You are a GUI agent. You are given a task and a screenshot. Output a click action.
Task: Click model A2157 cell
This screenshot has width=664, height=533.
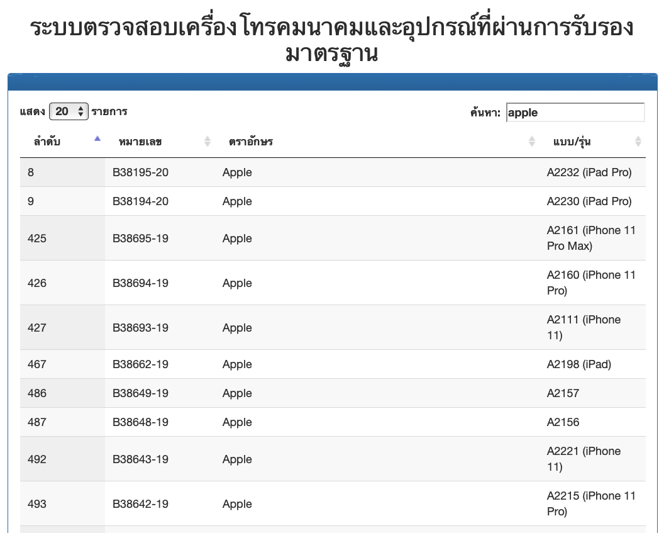coord(563,393)
